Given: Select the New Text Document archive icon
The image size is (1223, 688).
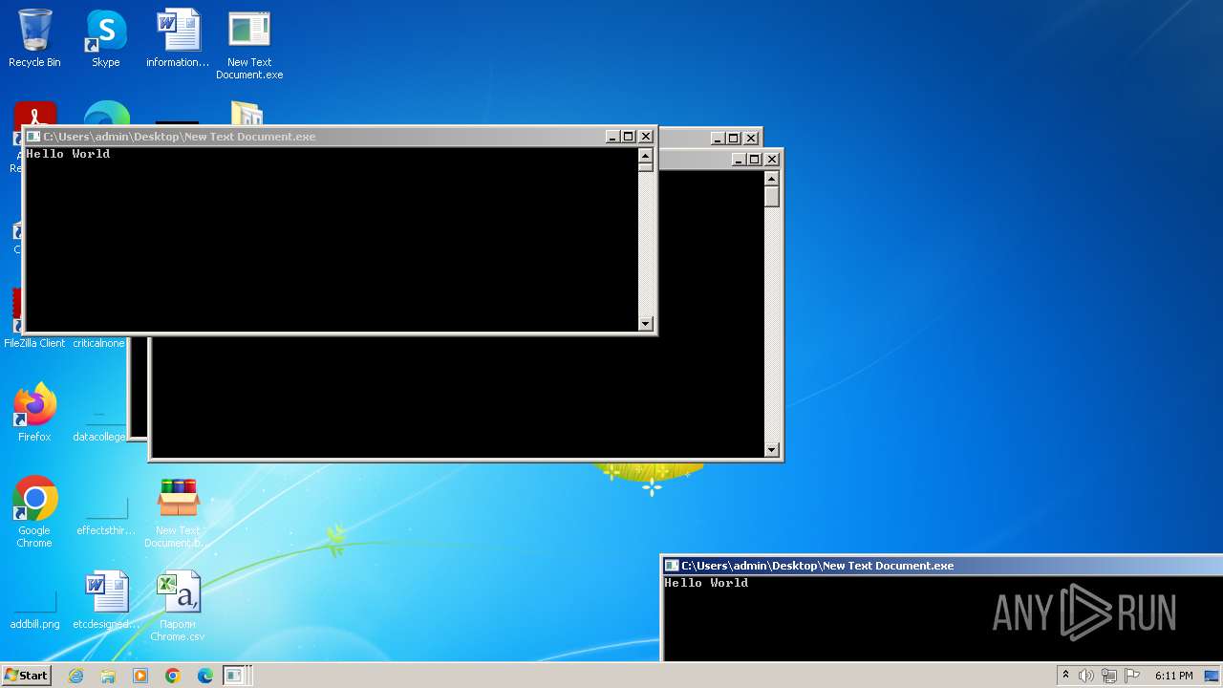Looking at the screenshot, I should pyautogui.click(x=178, y=512).
